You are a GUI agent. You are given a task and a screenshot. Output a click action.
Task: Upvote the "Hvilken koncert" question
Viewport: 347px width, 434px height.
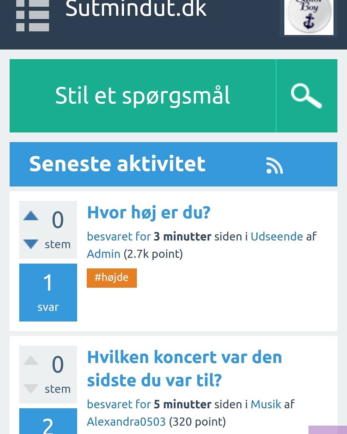pos(31,360)
